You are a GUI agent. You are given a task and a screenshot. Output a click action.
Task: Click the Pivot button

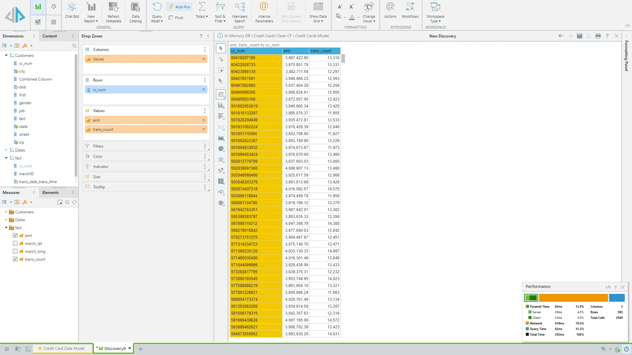pyautogui.click(x=176, y=18)
